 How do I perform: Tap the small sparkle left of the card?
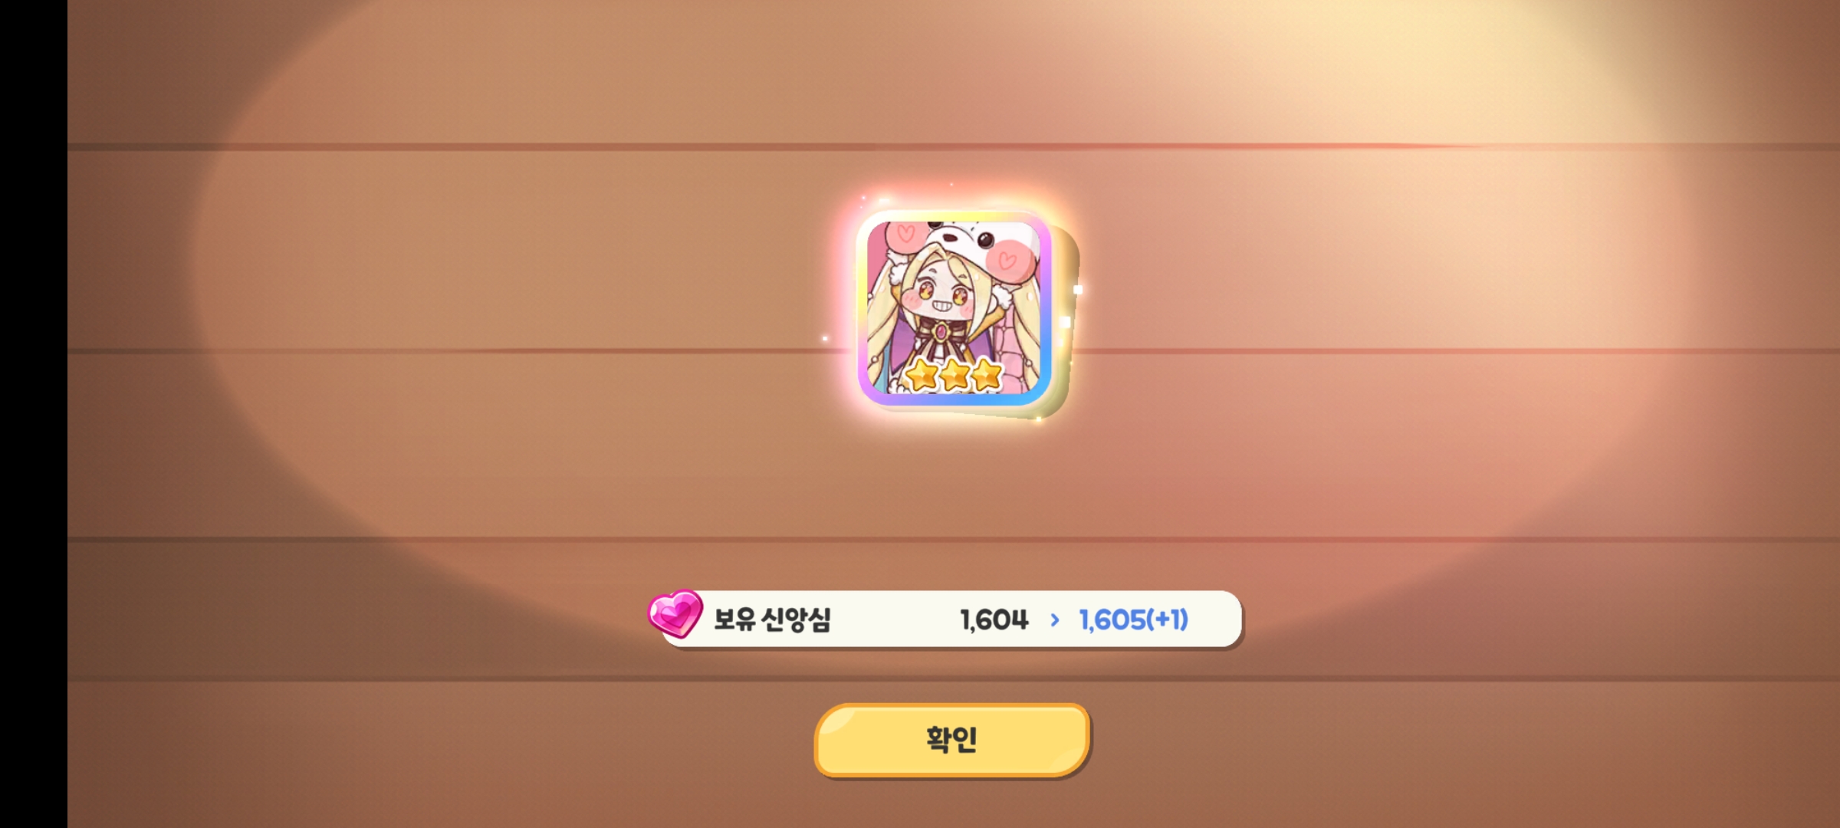coord(825,338)
